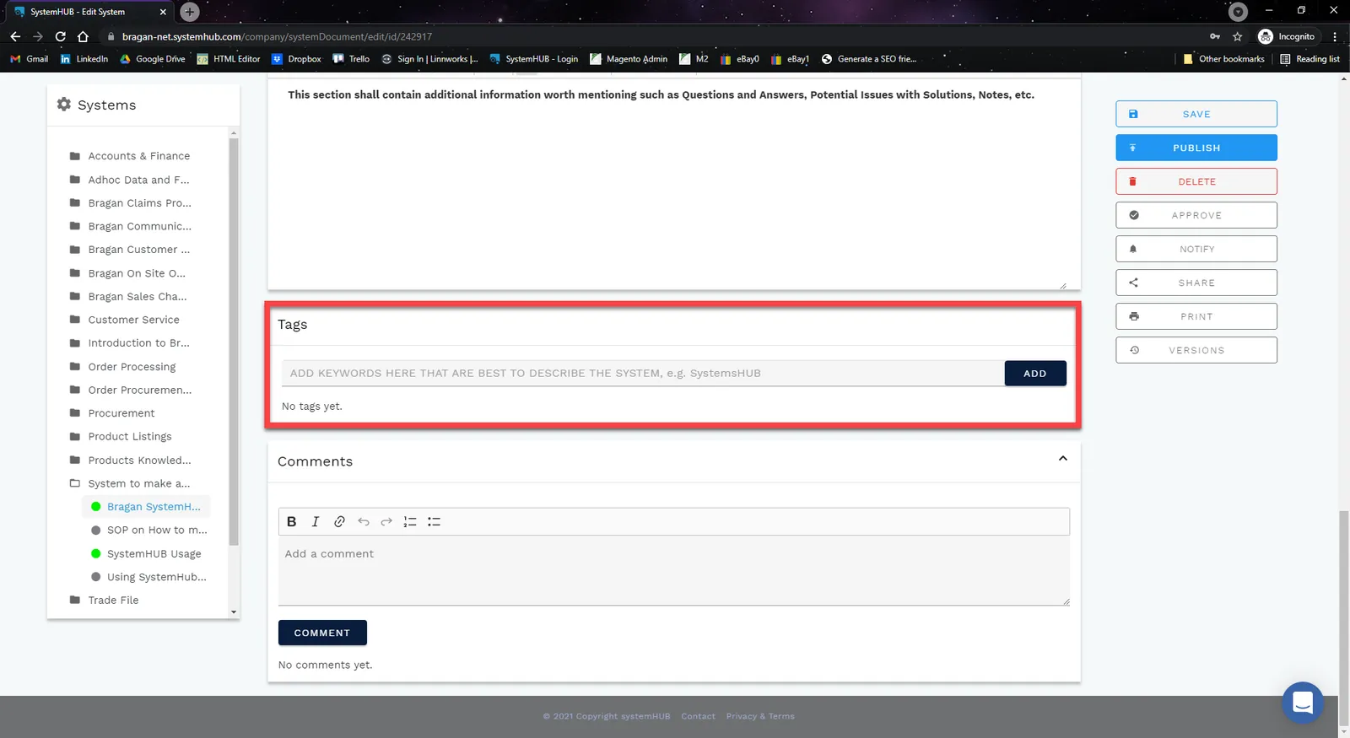Undo last edit in comment editor
Viewport: 1350px width, 738px height.
363,521
